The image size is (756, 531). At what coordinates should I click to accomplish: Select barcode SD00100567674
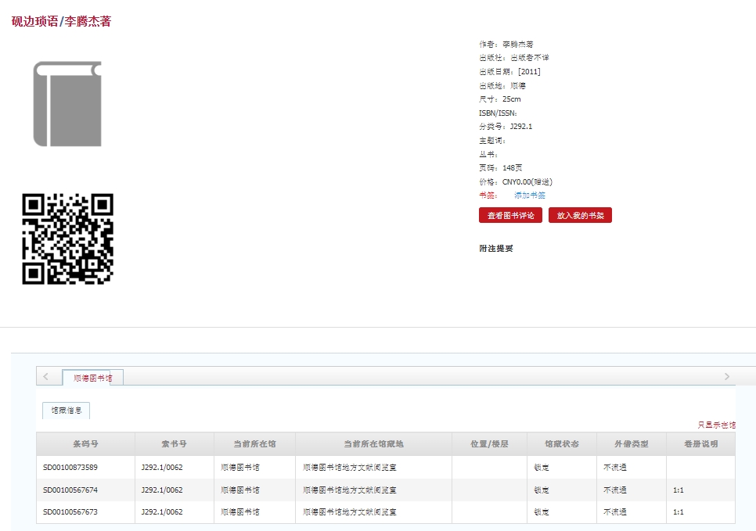click(70, 490)
